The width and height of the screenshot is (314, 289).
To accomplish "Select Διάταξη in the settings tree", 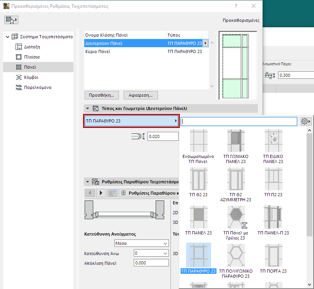I will coord(32,47).
